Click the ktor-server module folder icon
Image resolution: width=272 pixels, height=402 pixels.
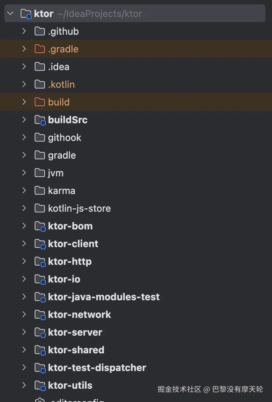[39, 332]
